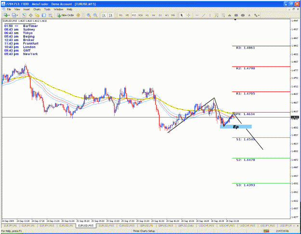The image size is (301, 234).
Task: Select the triangle shape tool
Action: [230, 15]
